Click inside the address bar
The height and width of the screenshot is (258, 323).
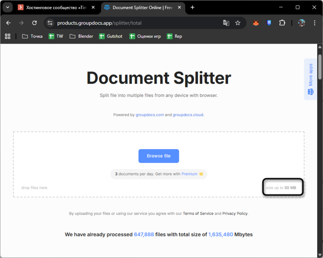pyautogui.click(x=116, y=23)
